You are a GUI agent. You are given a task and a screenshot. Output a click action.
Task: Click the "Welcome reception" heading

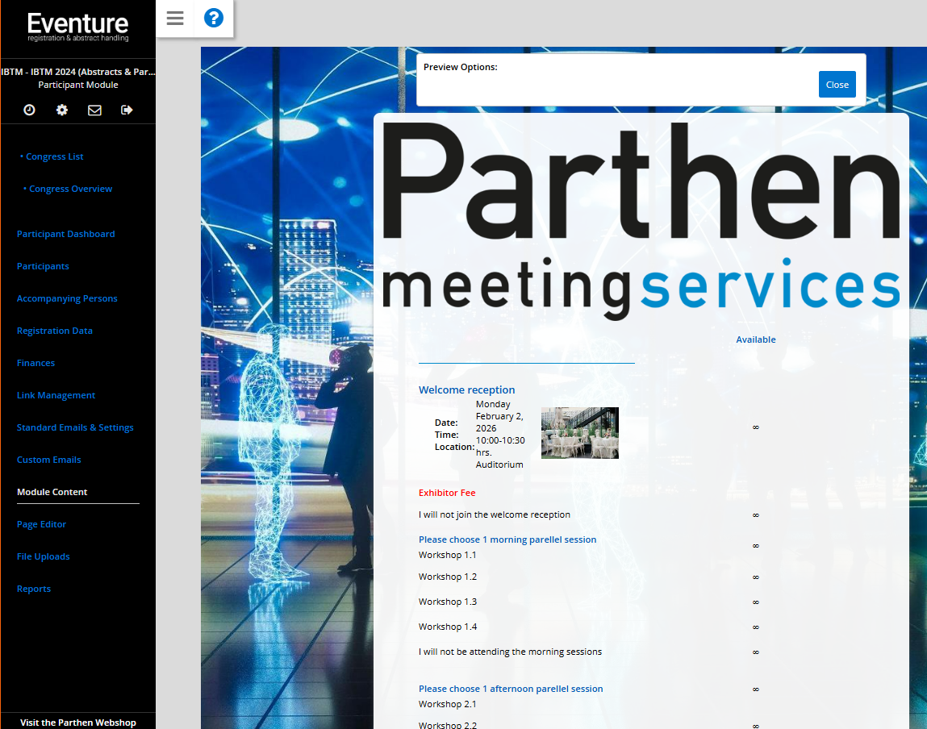(466, 390)
